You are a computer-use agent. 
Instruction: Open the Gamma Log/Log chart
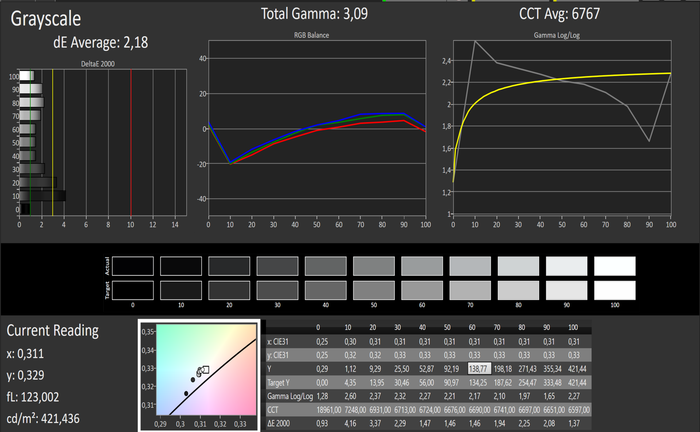[x=562, y=127]
